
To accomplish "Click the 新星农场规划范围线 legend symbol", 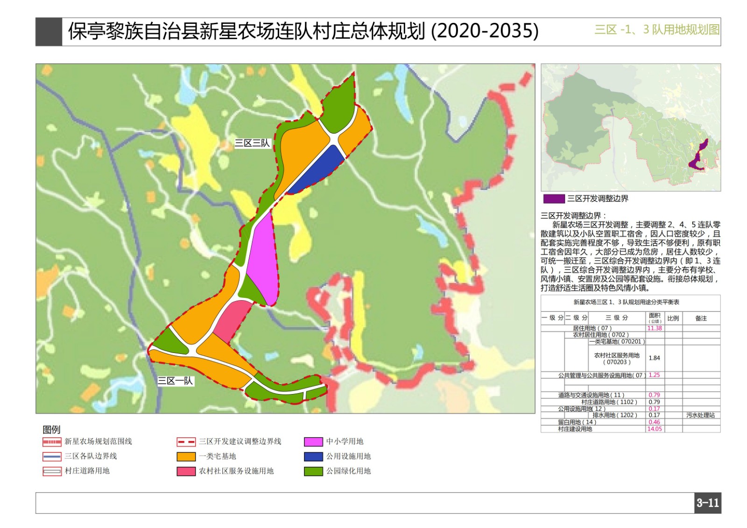I will 52,442.
